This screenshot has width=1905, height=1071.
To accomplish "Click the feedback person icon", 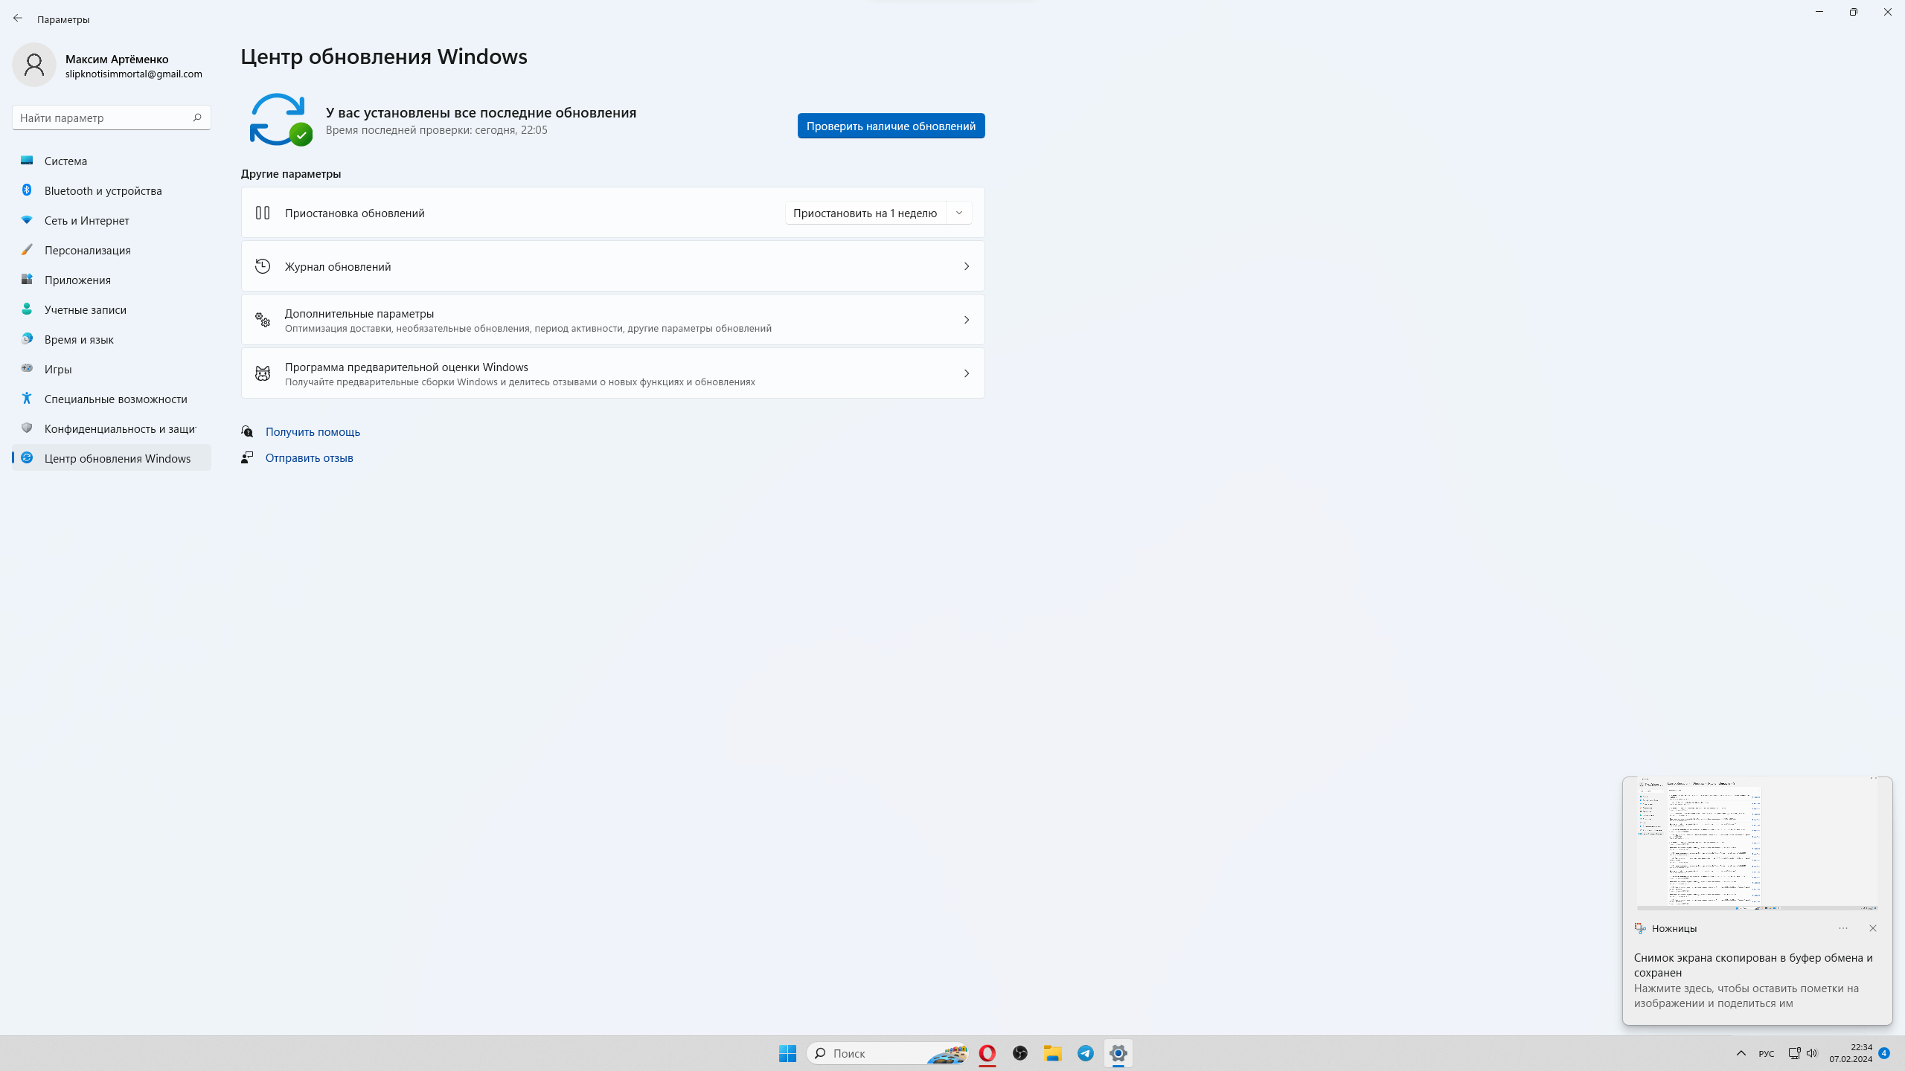I will (x=247, y=457).
